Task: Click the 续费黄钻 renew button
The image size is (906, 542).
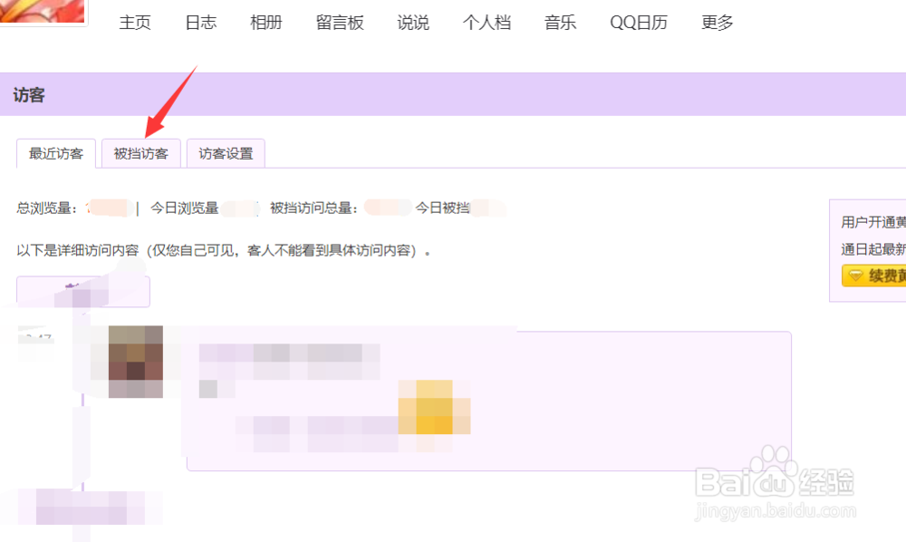Action: click(x=874, y=276)
